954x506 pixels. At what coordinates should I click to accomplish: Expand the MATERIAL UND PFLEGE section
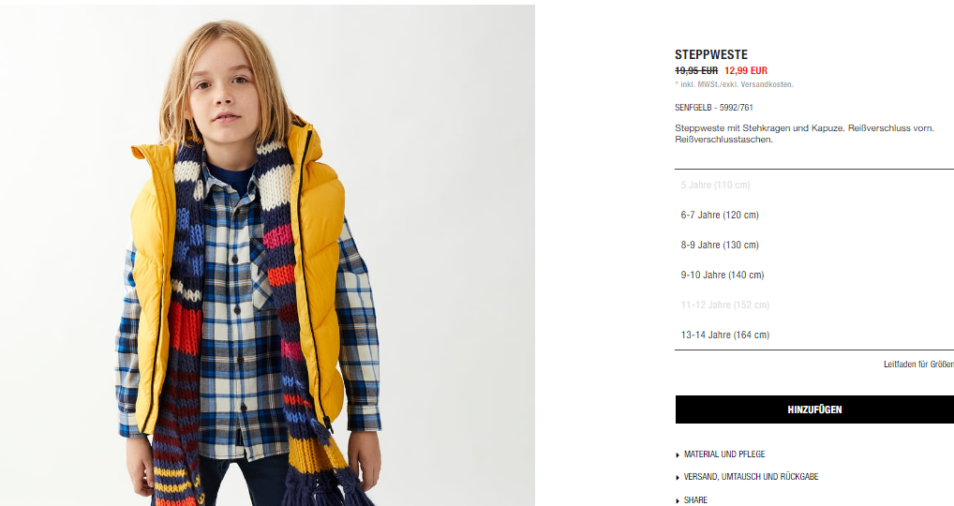coord(724,454)
